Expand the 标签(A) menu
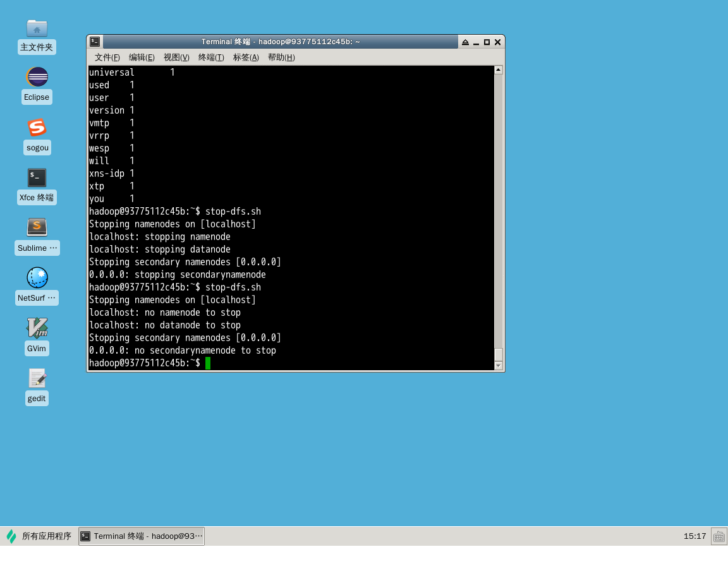Viewport: 728px width, 566px height. [246, 57]
